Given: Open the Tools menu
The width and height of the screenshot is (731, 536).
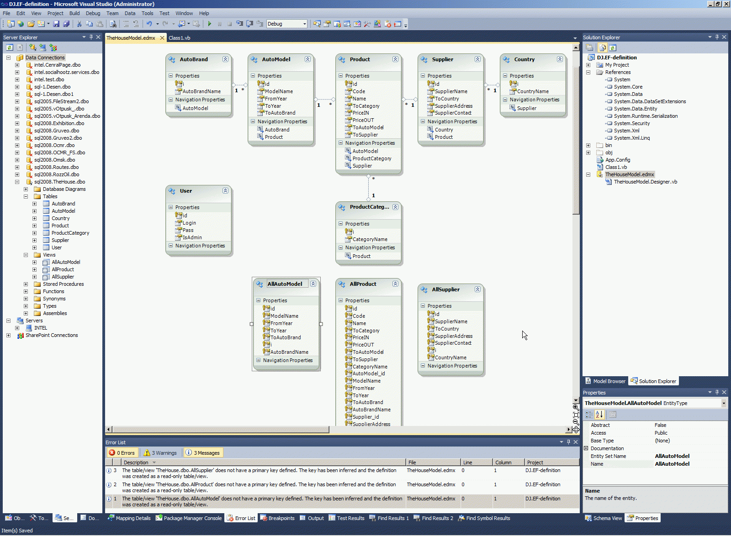Looking at the screenshot, I should point(147,13).
